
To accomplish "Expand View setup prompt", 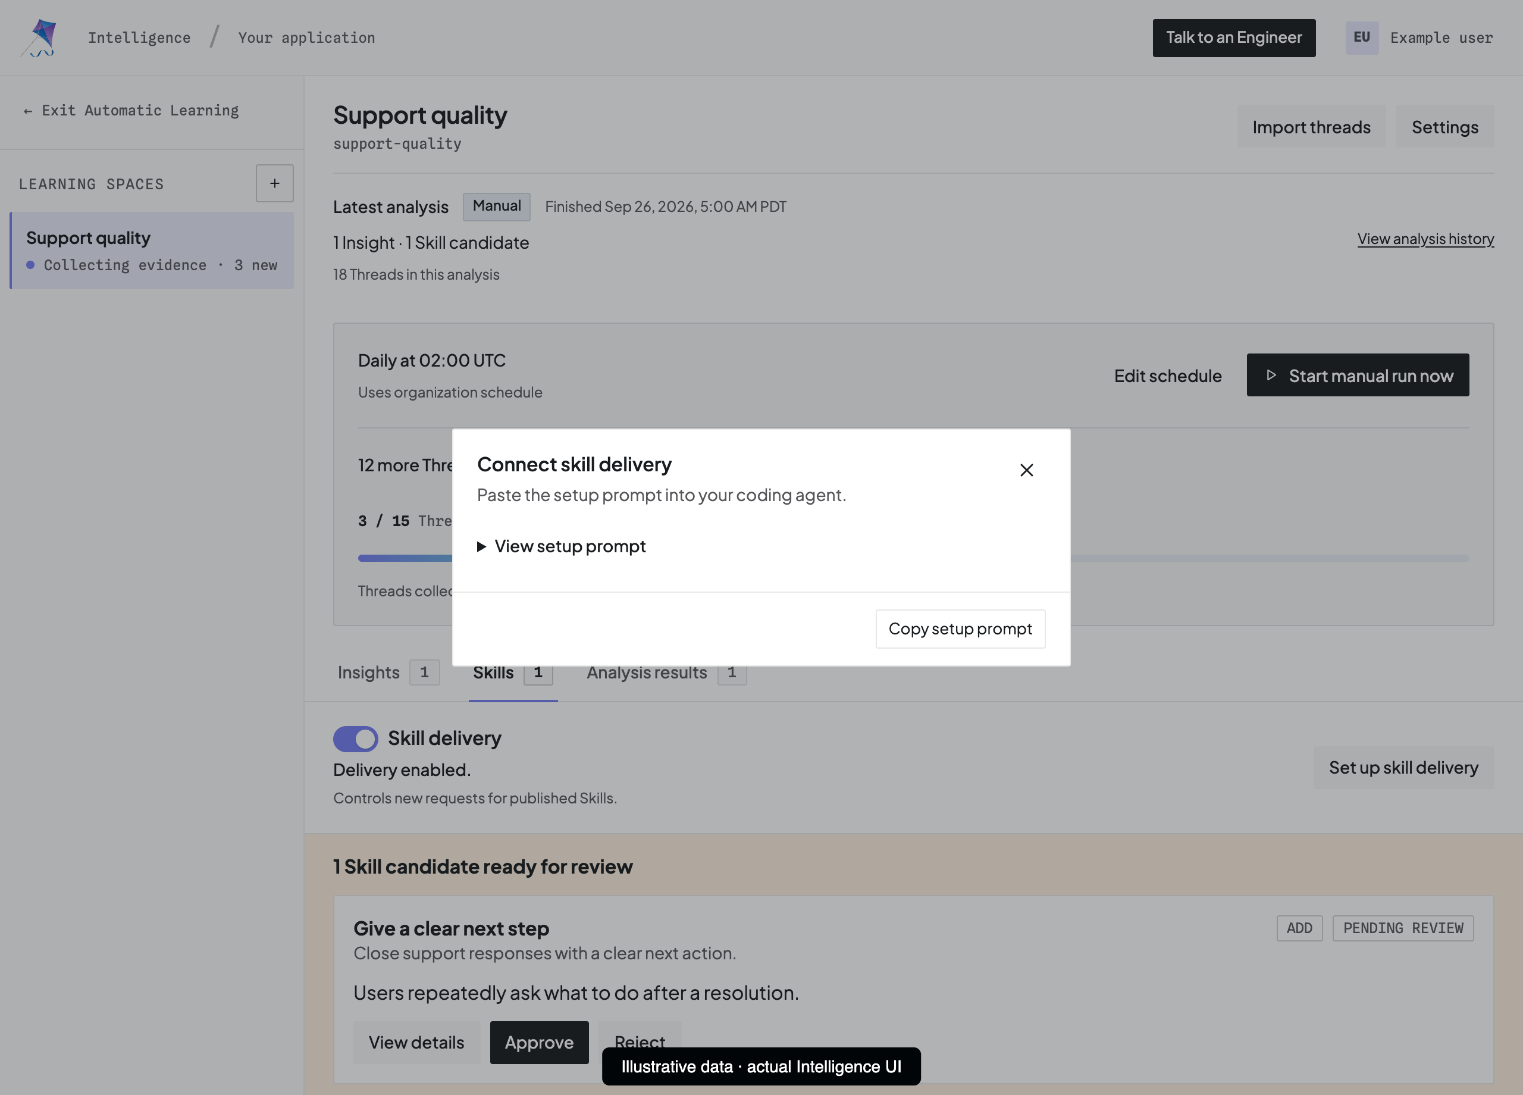I will pos(562,546).
